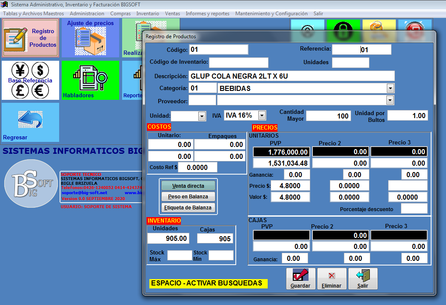
Task: Open the Habladores tile
Action: pyautogui.click(x=90, y=80)
